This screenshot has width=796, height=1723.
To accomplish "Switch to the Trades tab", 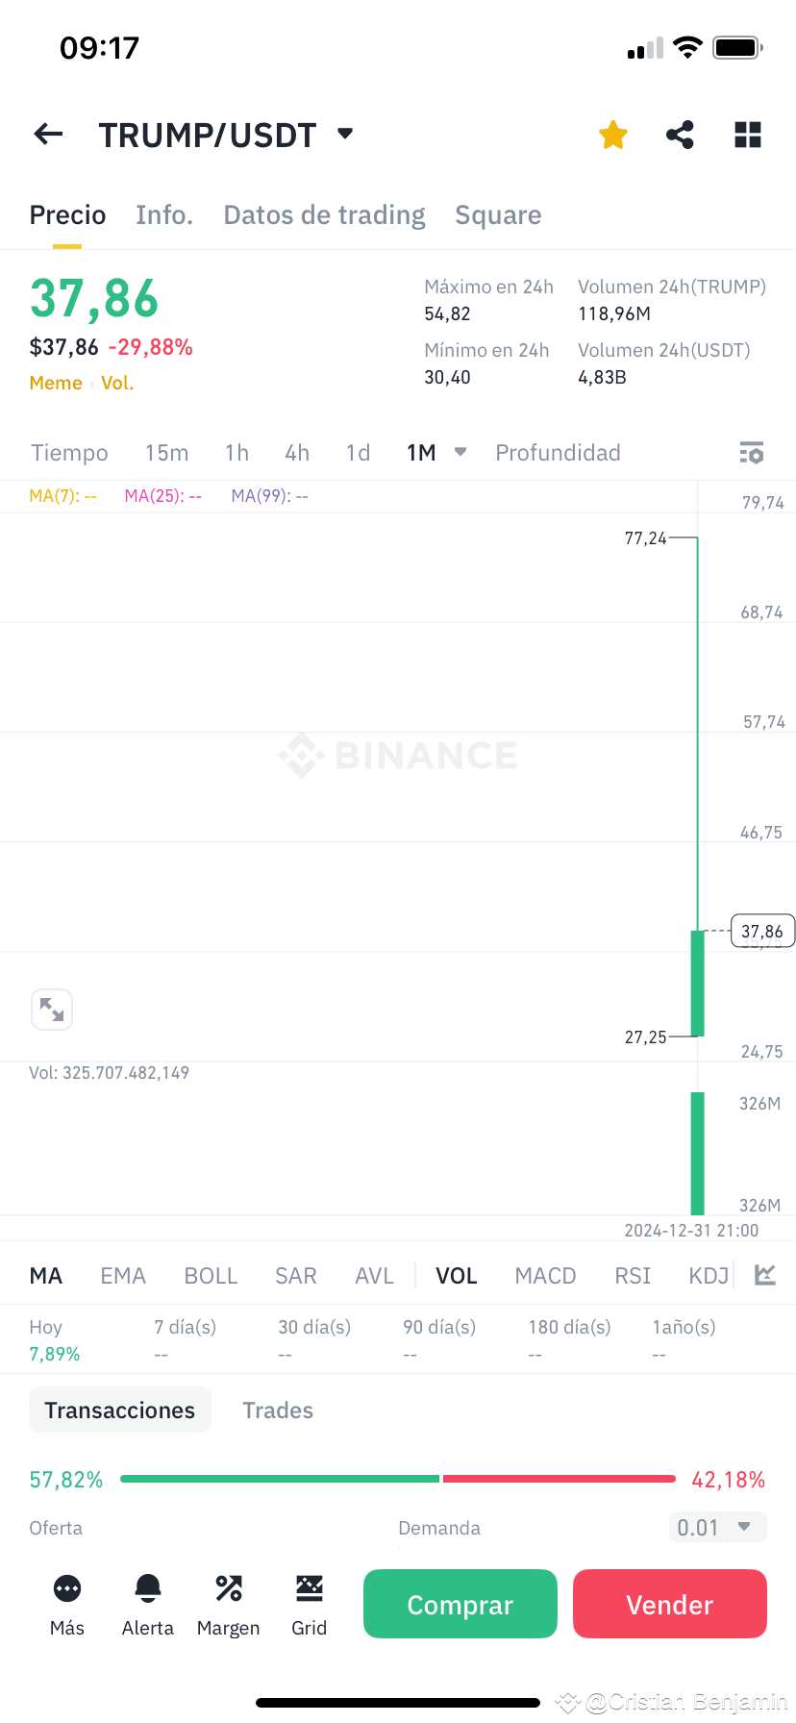I will click(x=278, y=1411).
